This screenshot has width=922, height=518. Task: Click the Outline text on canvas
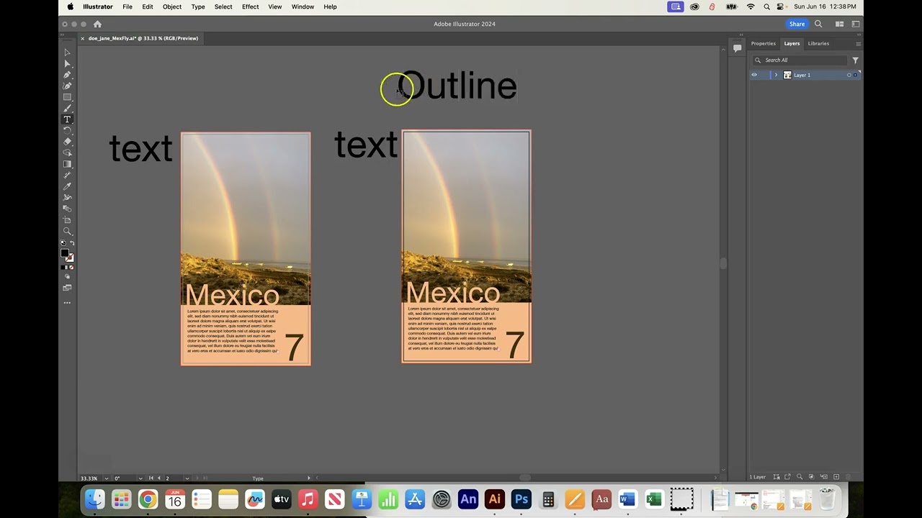(457, 86)
